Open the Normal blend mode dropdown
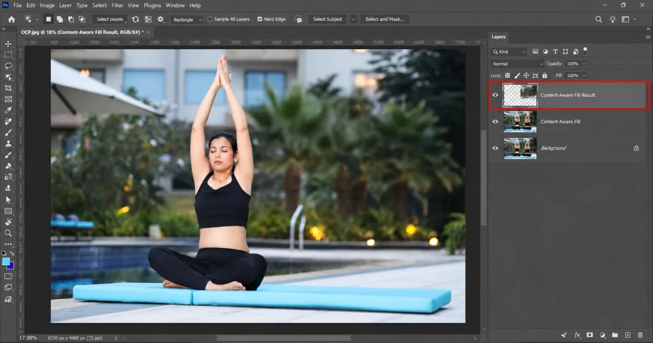The height and width of the screenshot is (343, 653). coord(517,64)
